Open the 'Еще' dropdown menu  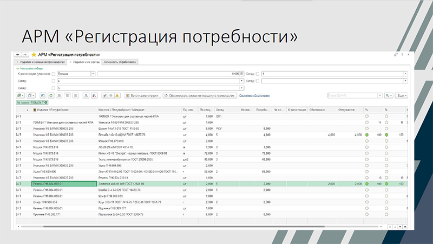pyautogui.click(x=402, y=95)
